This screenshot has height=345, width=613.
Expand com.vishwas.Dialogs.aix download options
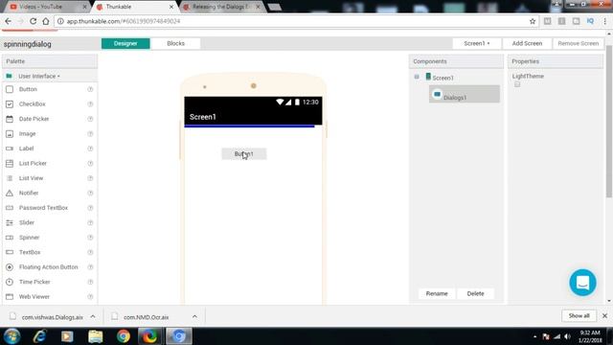point(93,317)
